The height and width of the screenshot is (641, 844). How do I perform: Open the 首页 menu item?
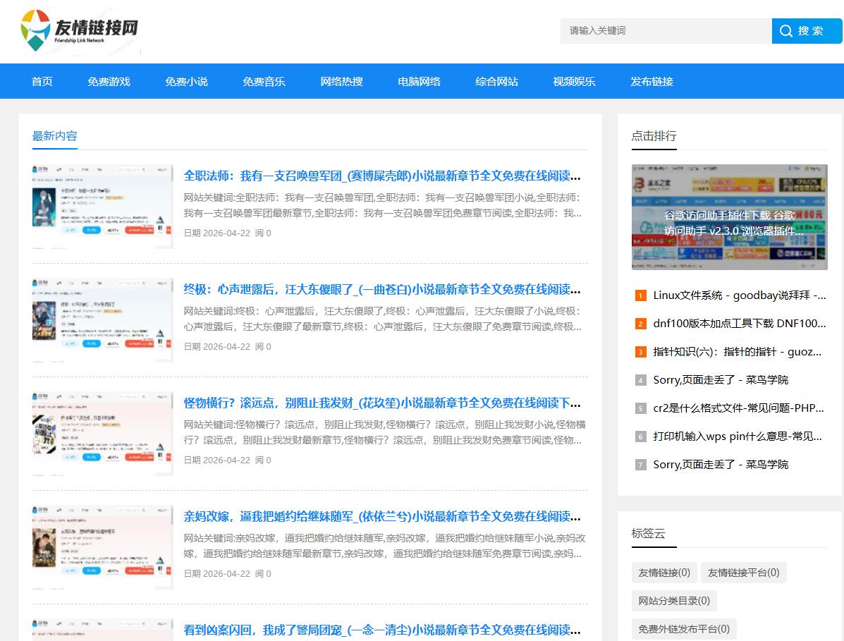click(41, 81)
